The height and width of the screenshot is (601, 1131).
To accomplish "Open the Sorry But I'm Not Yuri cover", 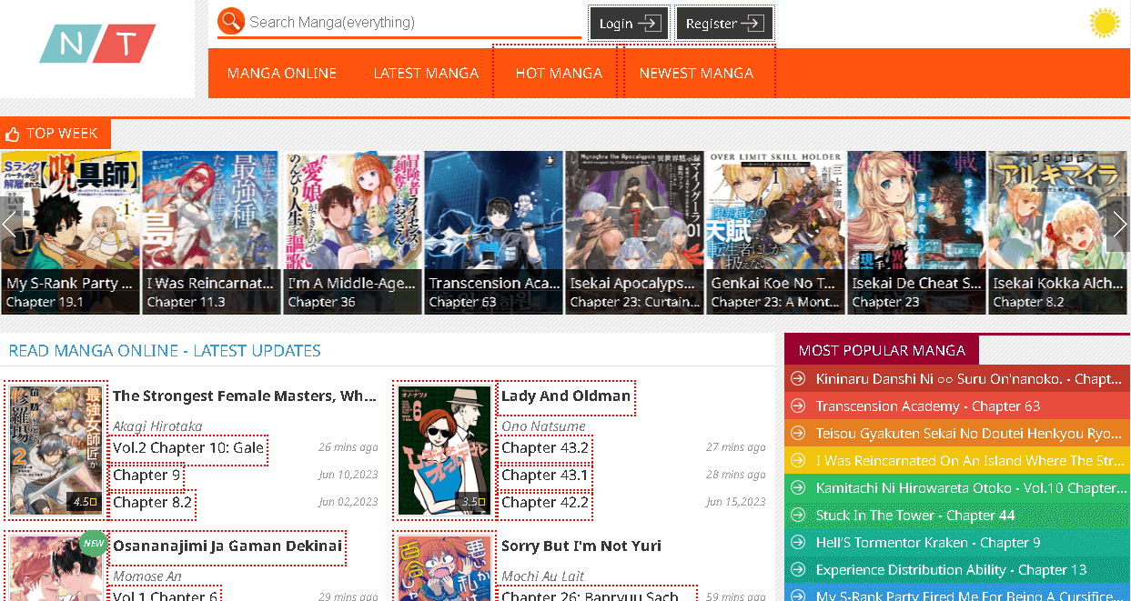I will tap(445, 567).
